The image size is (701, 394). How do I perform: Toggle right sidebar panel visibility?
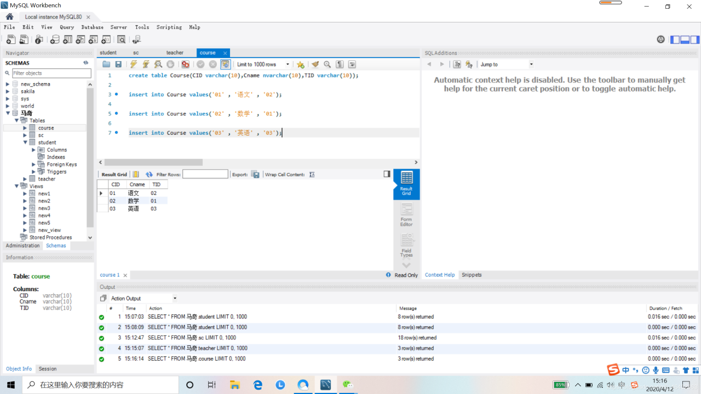tap(694, 39)
